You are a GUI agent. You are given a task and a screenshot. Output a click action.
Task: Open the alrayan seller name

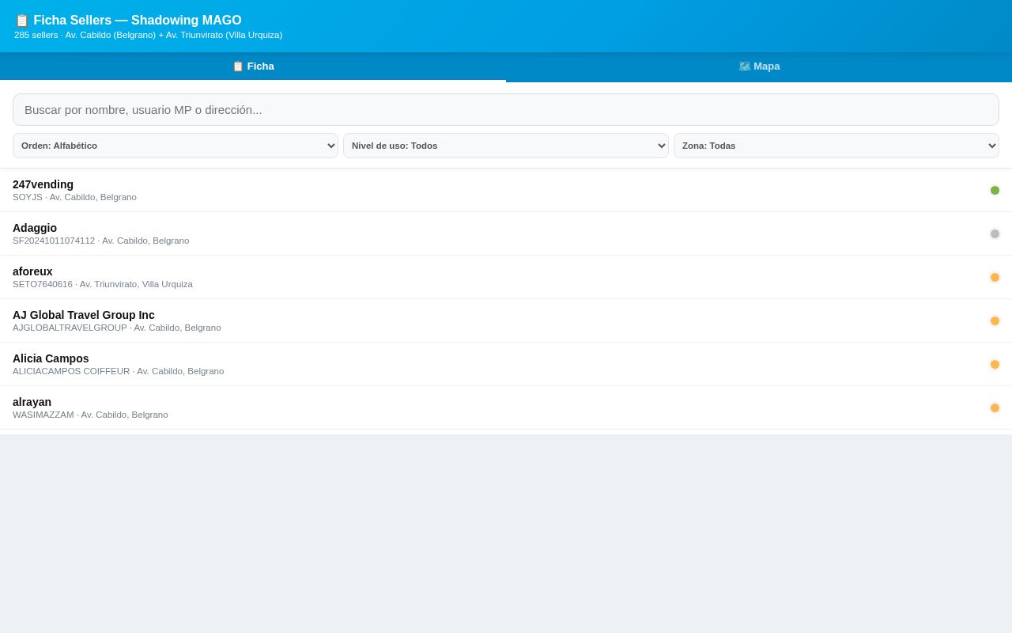32,402
